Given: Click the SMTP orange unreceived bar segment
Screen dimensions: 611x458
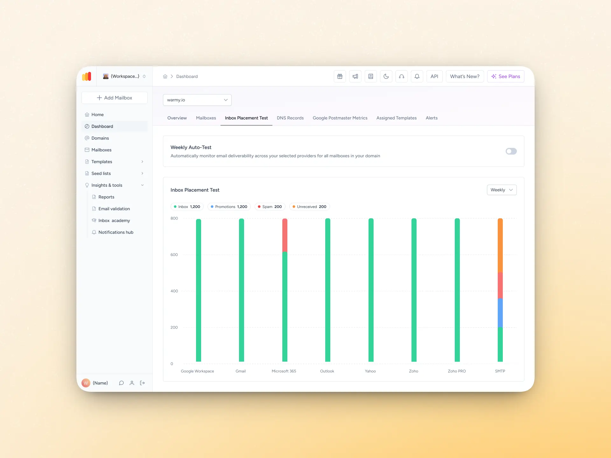Looking at the screenshot, I should tap(500, 245).
